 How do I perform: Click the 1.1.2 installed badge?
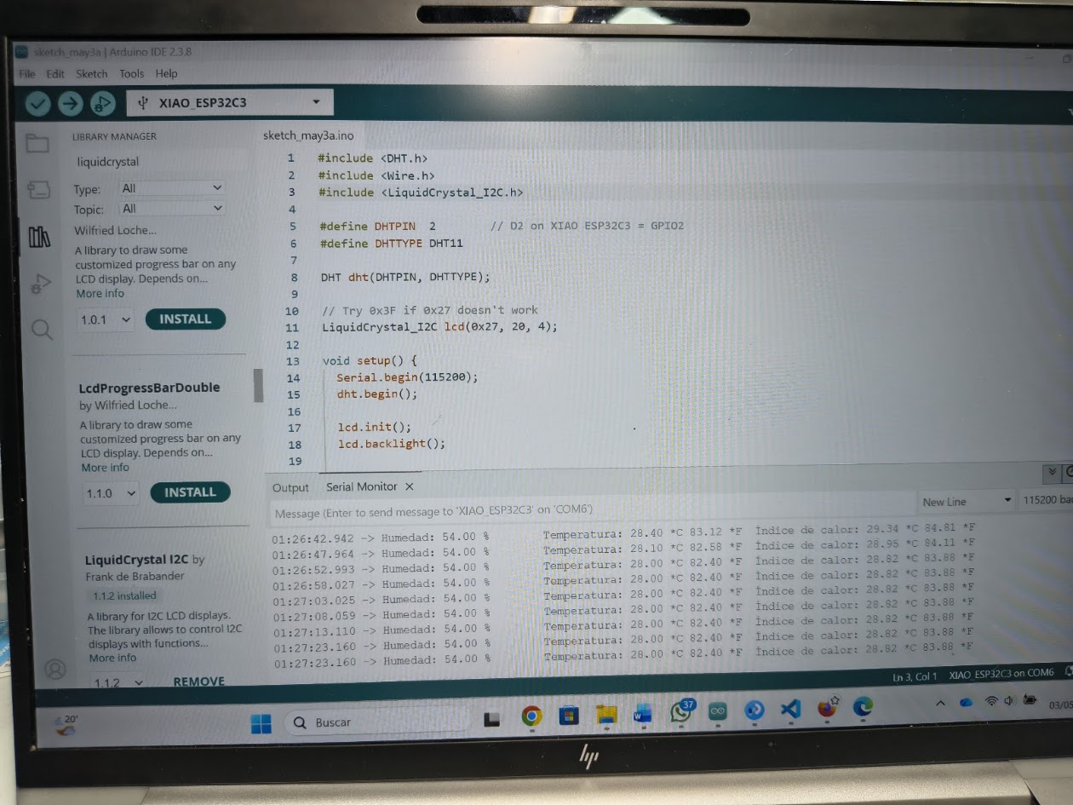124,595
